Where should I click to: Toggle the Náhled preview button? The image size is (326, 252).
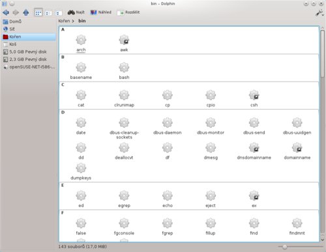click(x=101, y=12)
